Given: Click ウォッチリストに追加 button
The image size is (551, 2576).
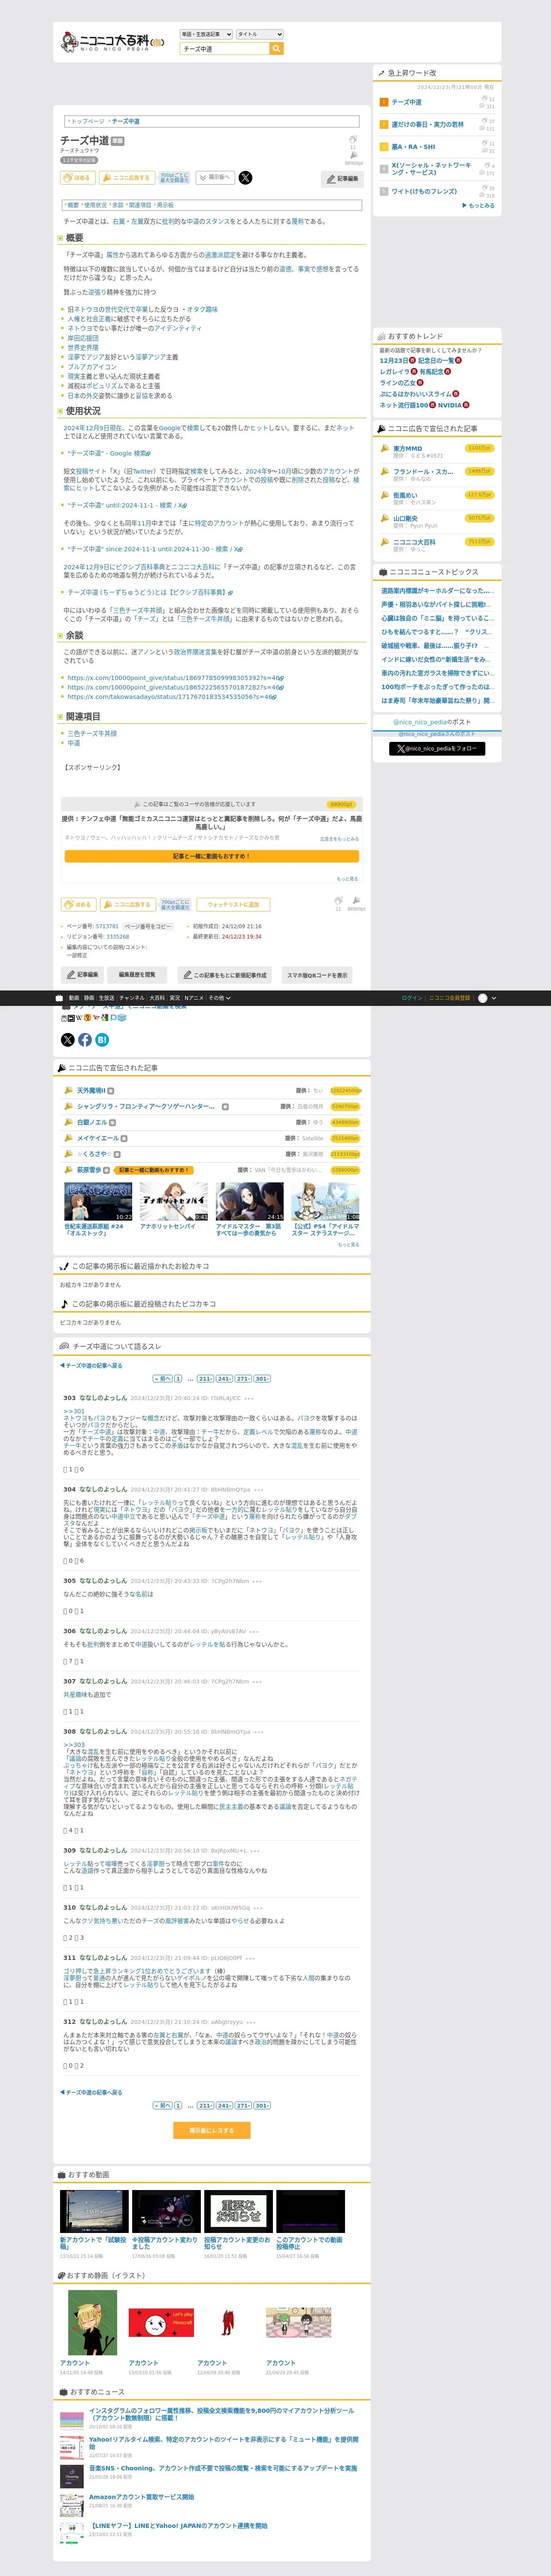Looking at the screenshot, I should [233, 904].
